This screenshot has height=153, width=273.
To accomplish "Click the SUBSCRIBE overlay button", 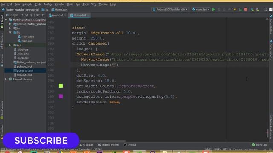I will 41,141.
